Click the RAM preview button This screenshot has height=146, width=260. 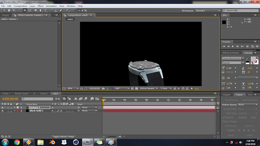click(x=257, y=46)
